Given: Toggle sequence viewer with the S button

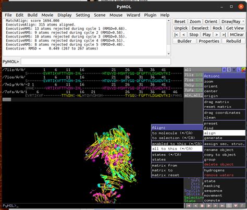Looking at the screenshot, I should (x=229, y=206).
